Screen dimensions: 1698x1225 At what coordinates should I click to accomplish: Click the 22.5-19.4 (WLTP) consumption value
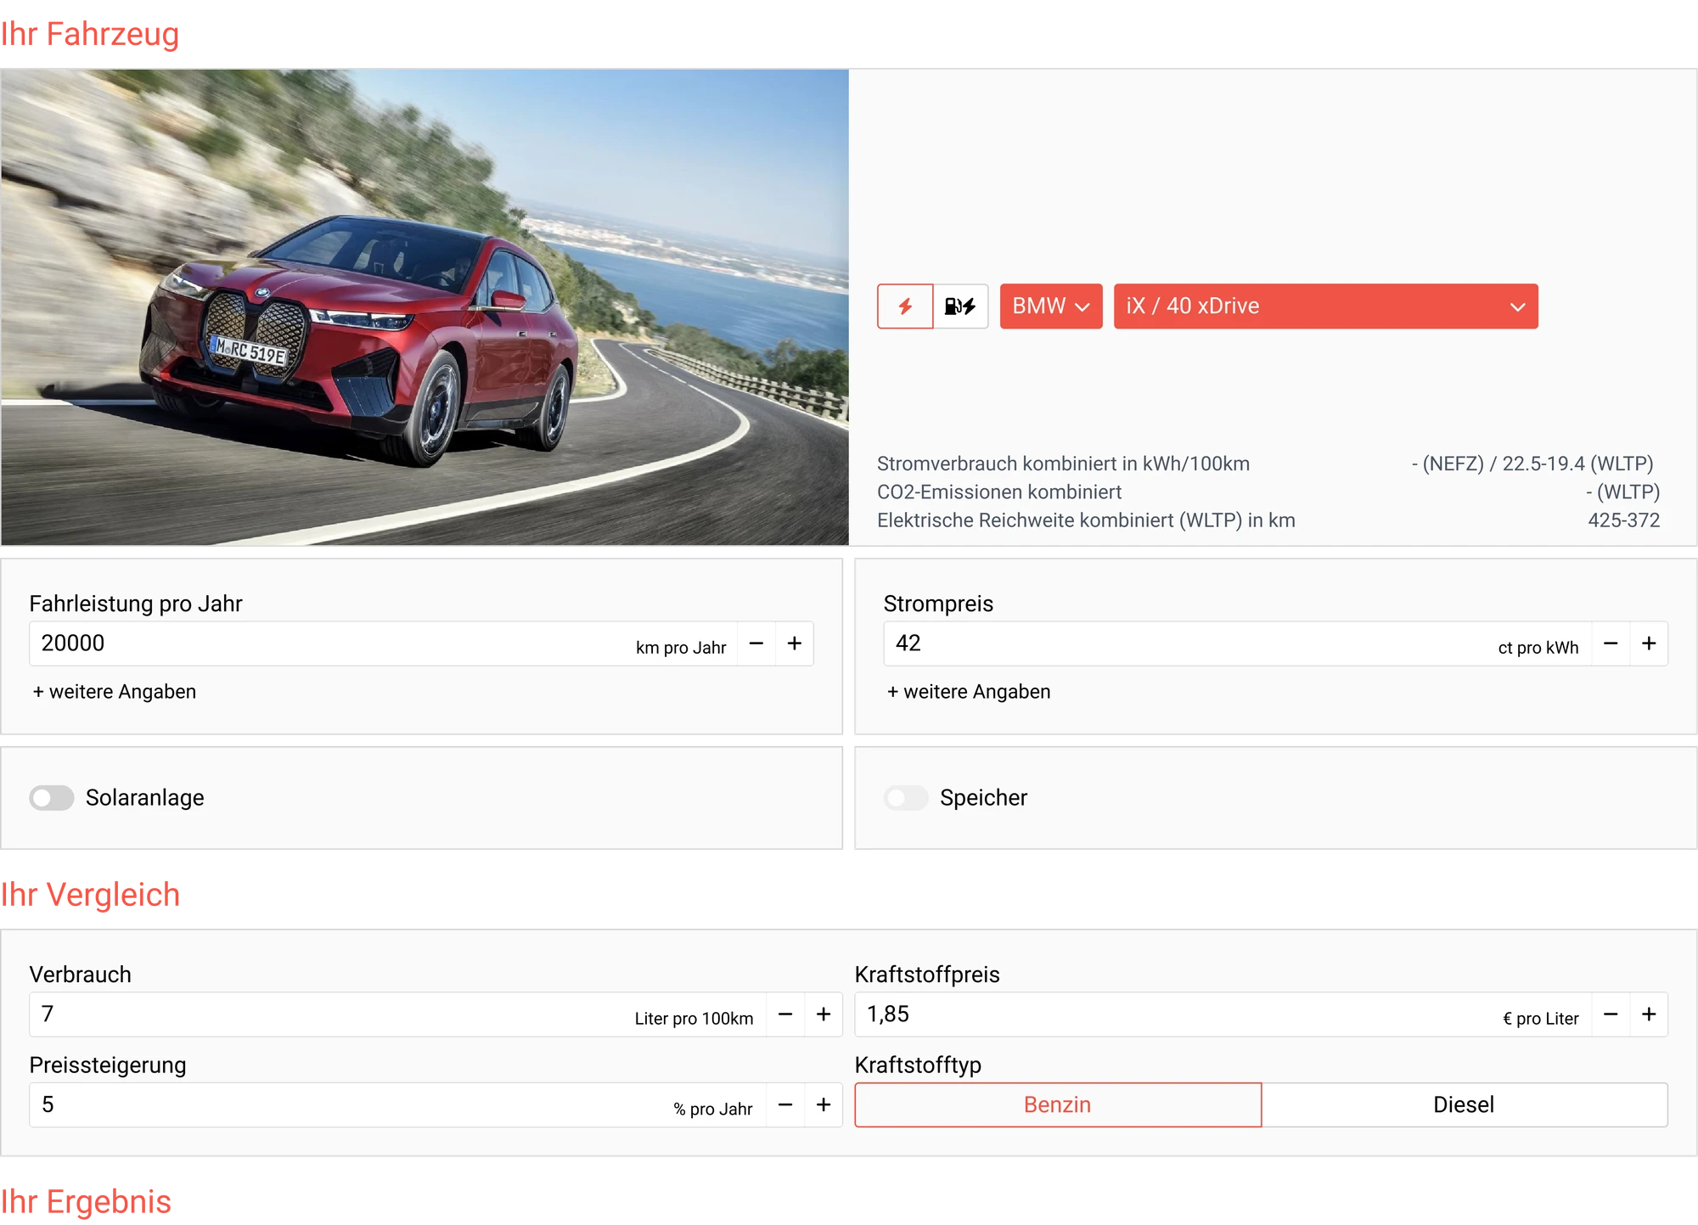[x=1577, y=464]
